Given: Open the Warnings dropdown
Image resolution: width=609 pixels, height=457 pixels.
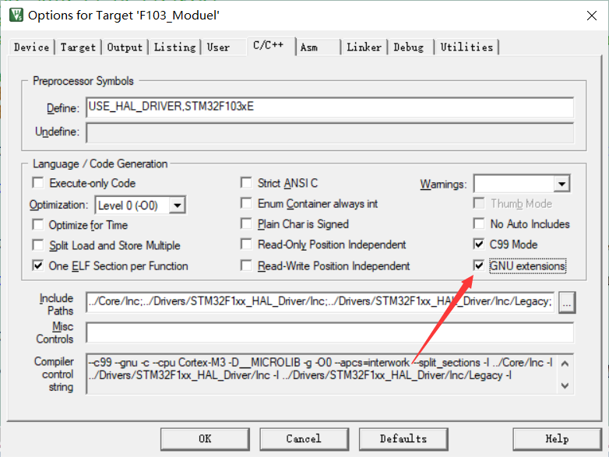Looking at the screenshot, I should [x=561, y=184].
